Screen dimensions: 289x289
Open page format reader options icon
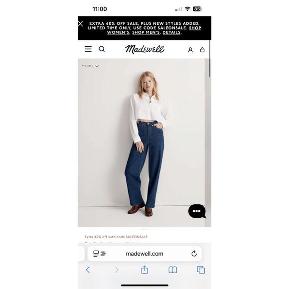[99, 254]
